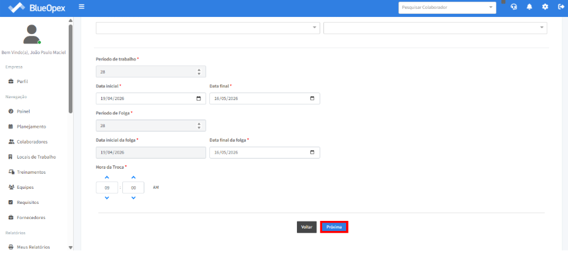Open calendar picker for Data final
The image size is (568, 253).
click(x=312, y=99)
